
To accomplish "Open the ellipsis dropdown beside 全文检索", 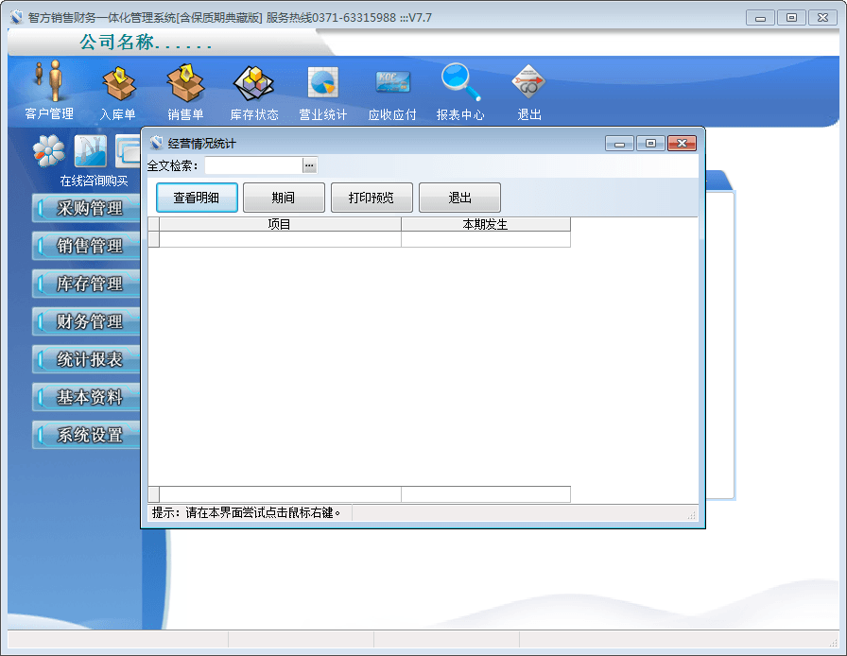I will click(309, 166).
